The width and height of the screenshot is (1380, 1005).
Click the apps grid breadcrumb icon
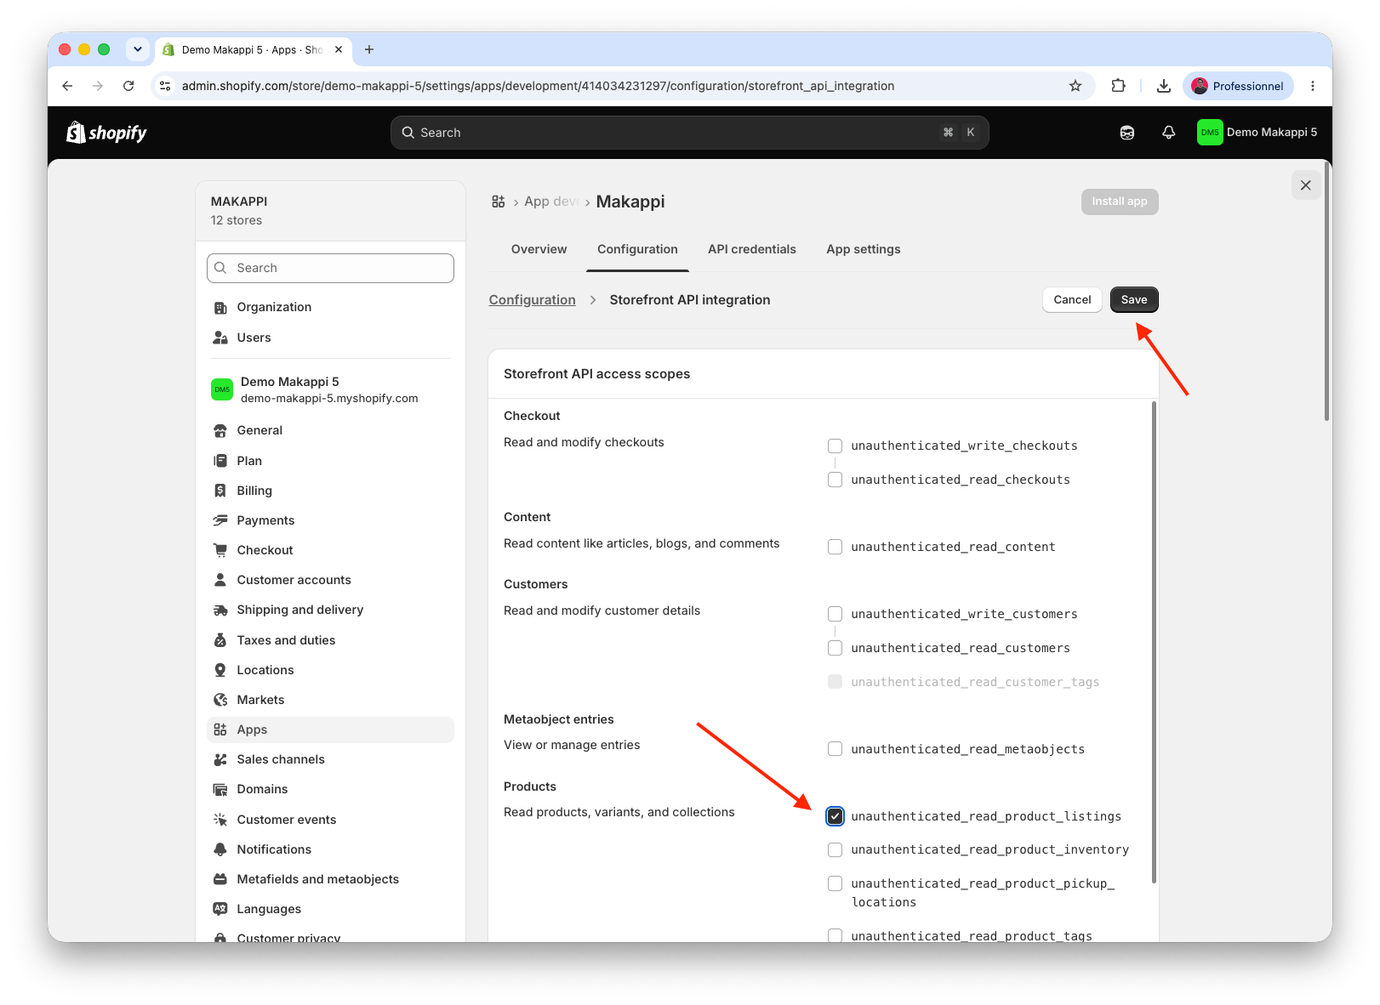click(x=499, y=202)
